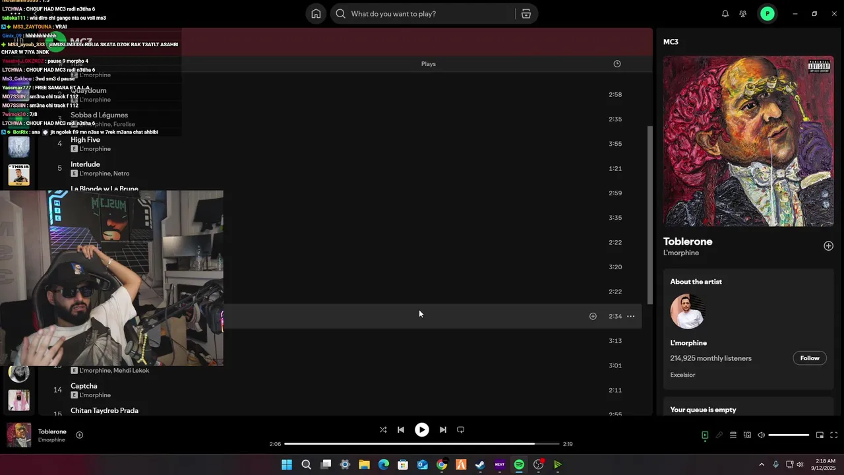Screen dimensions: 844x475
Task: Open Microsoft Store on taskbar
Action: (403, 464)
